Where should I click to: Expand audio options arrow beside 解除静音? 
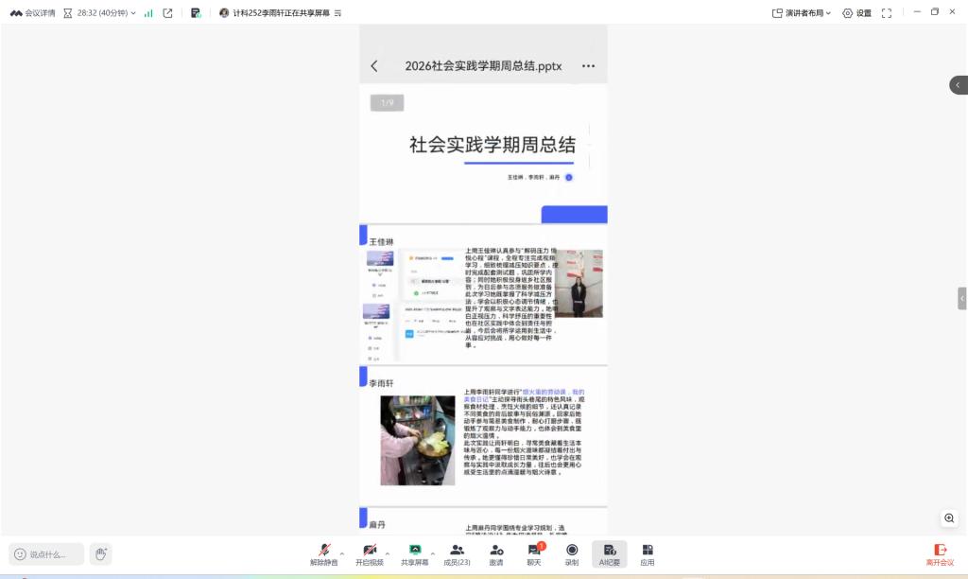pyautogui.click(x=342, y=553)
